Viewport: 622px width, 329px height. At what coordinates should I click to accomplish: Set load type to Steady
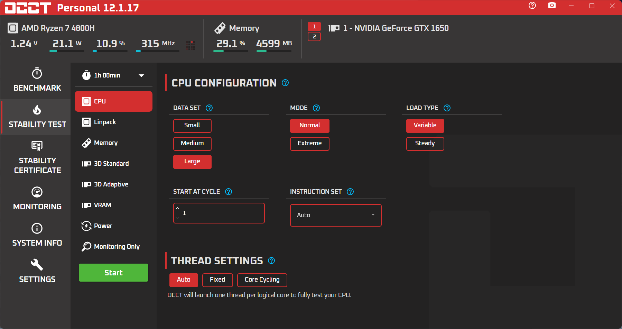tap(425, 144)
